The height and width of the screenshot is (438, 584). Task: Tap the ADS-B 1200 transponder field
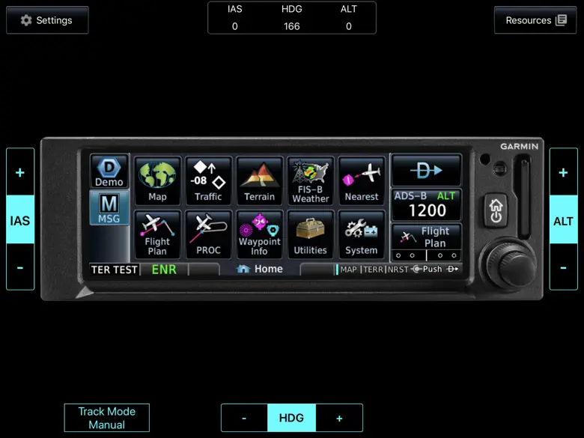tap(427, 205)
